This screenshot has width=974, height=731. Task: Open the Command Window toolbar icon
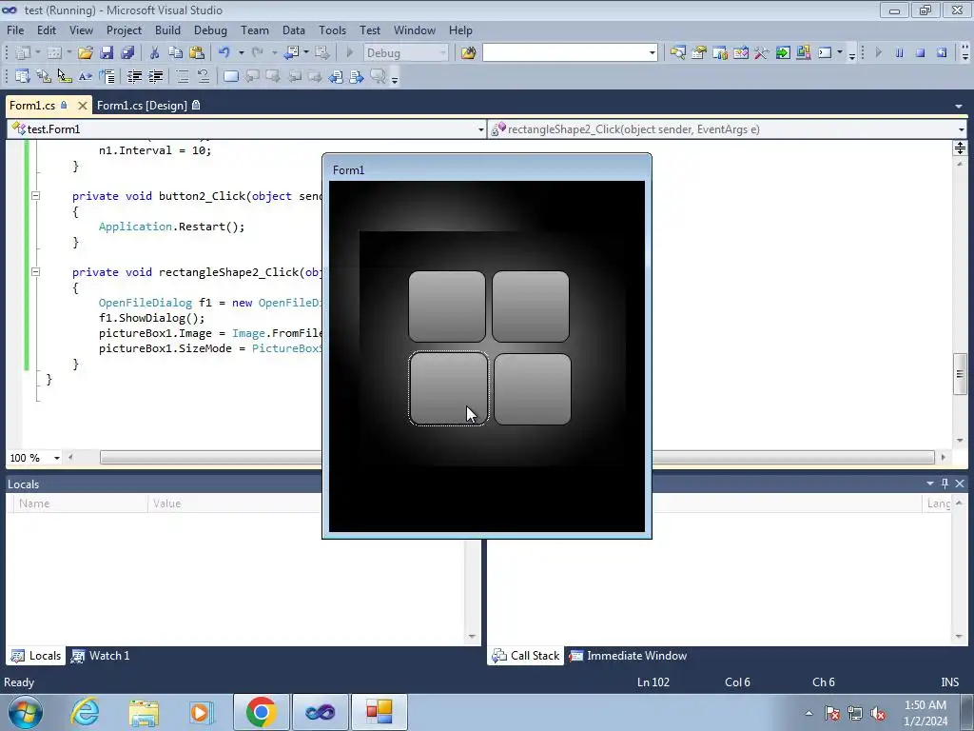[825, 53]
